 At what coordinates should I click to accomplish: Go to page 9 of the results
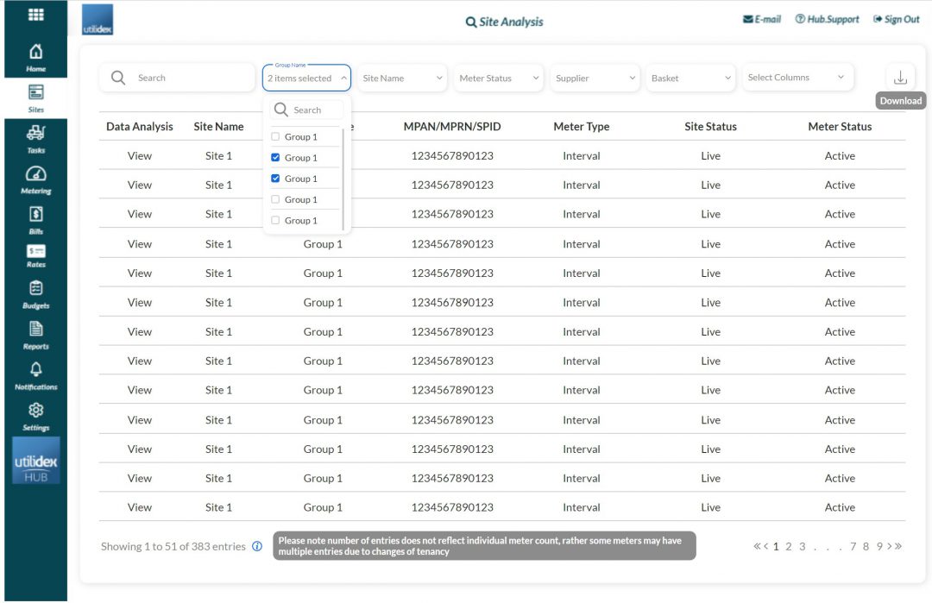878,546
